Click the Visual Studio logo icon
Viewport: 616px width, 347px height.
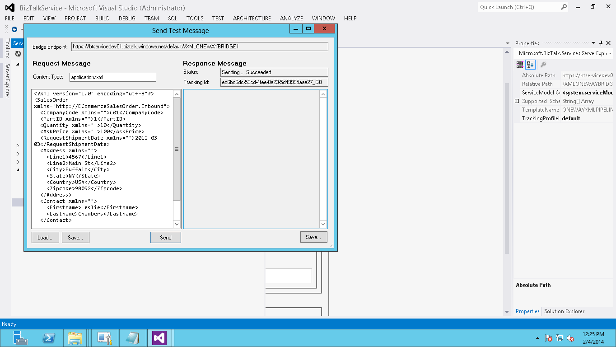pos(10,8)
